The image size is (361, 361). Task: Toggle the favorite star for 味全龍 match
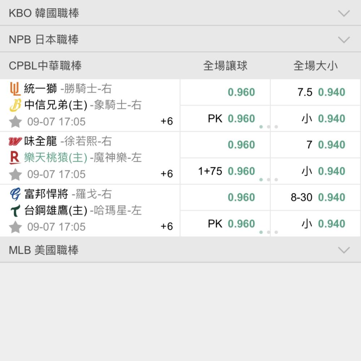[16, 174]
